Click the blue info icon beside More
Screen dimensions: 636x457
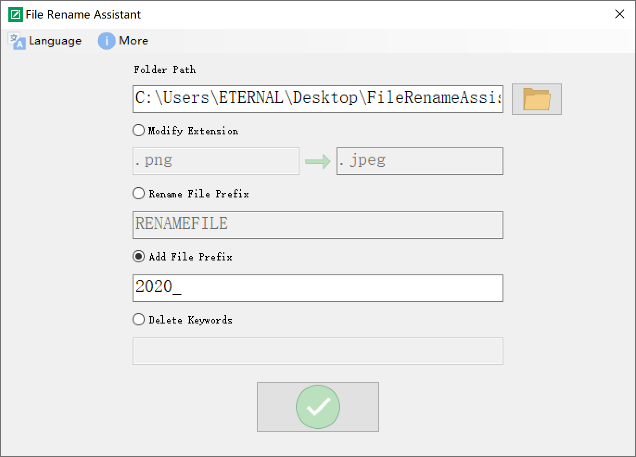click(106, 41)
